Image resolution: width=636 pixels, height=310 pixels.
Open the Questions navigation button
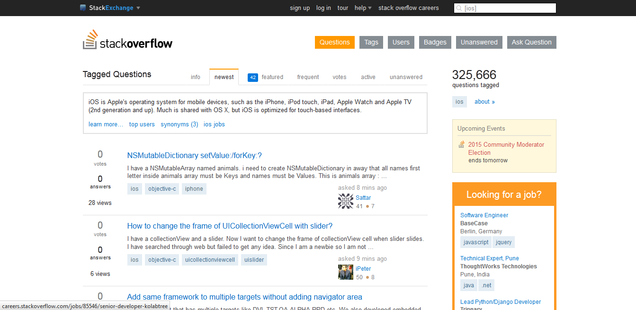point(335,42)
